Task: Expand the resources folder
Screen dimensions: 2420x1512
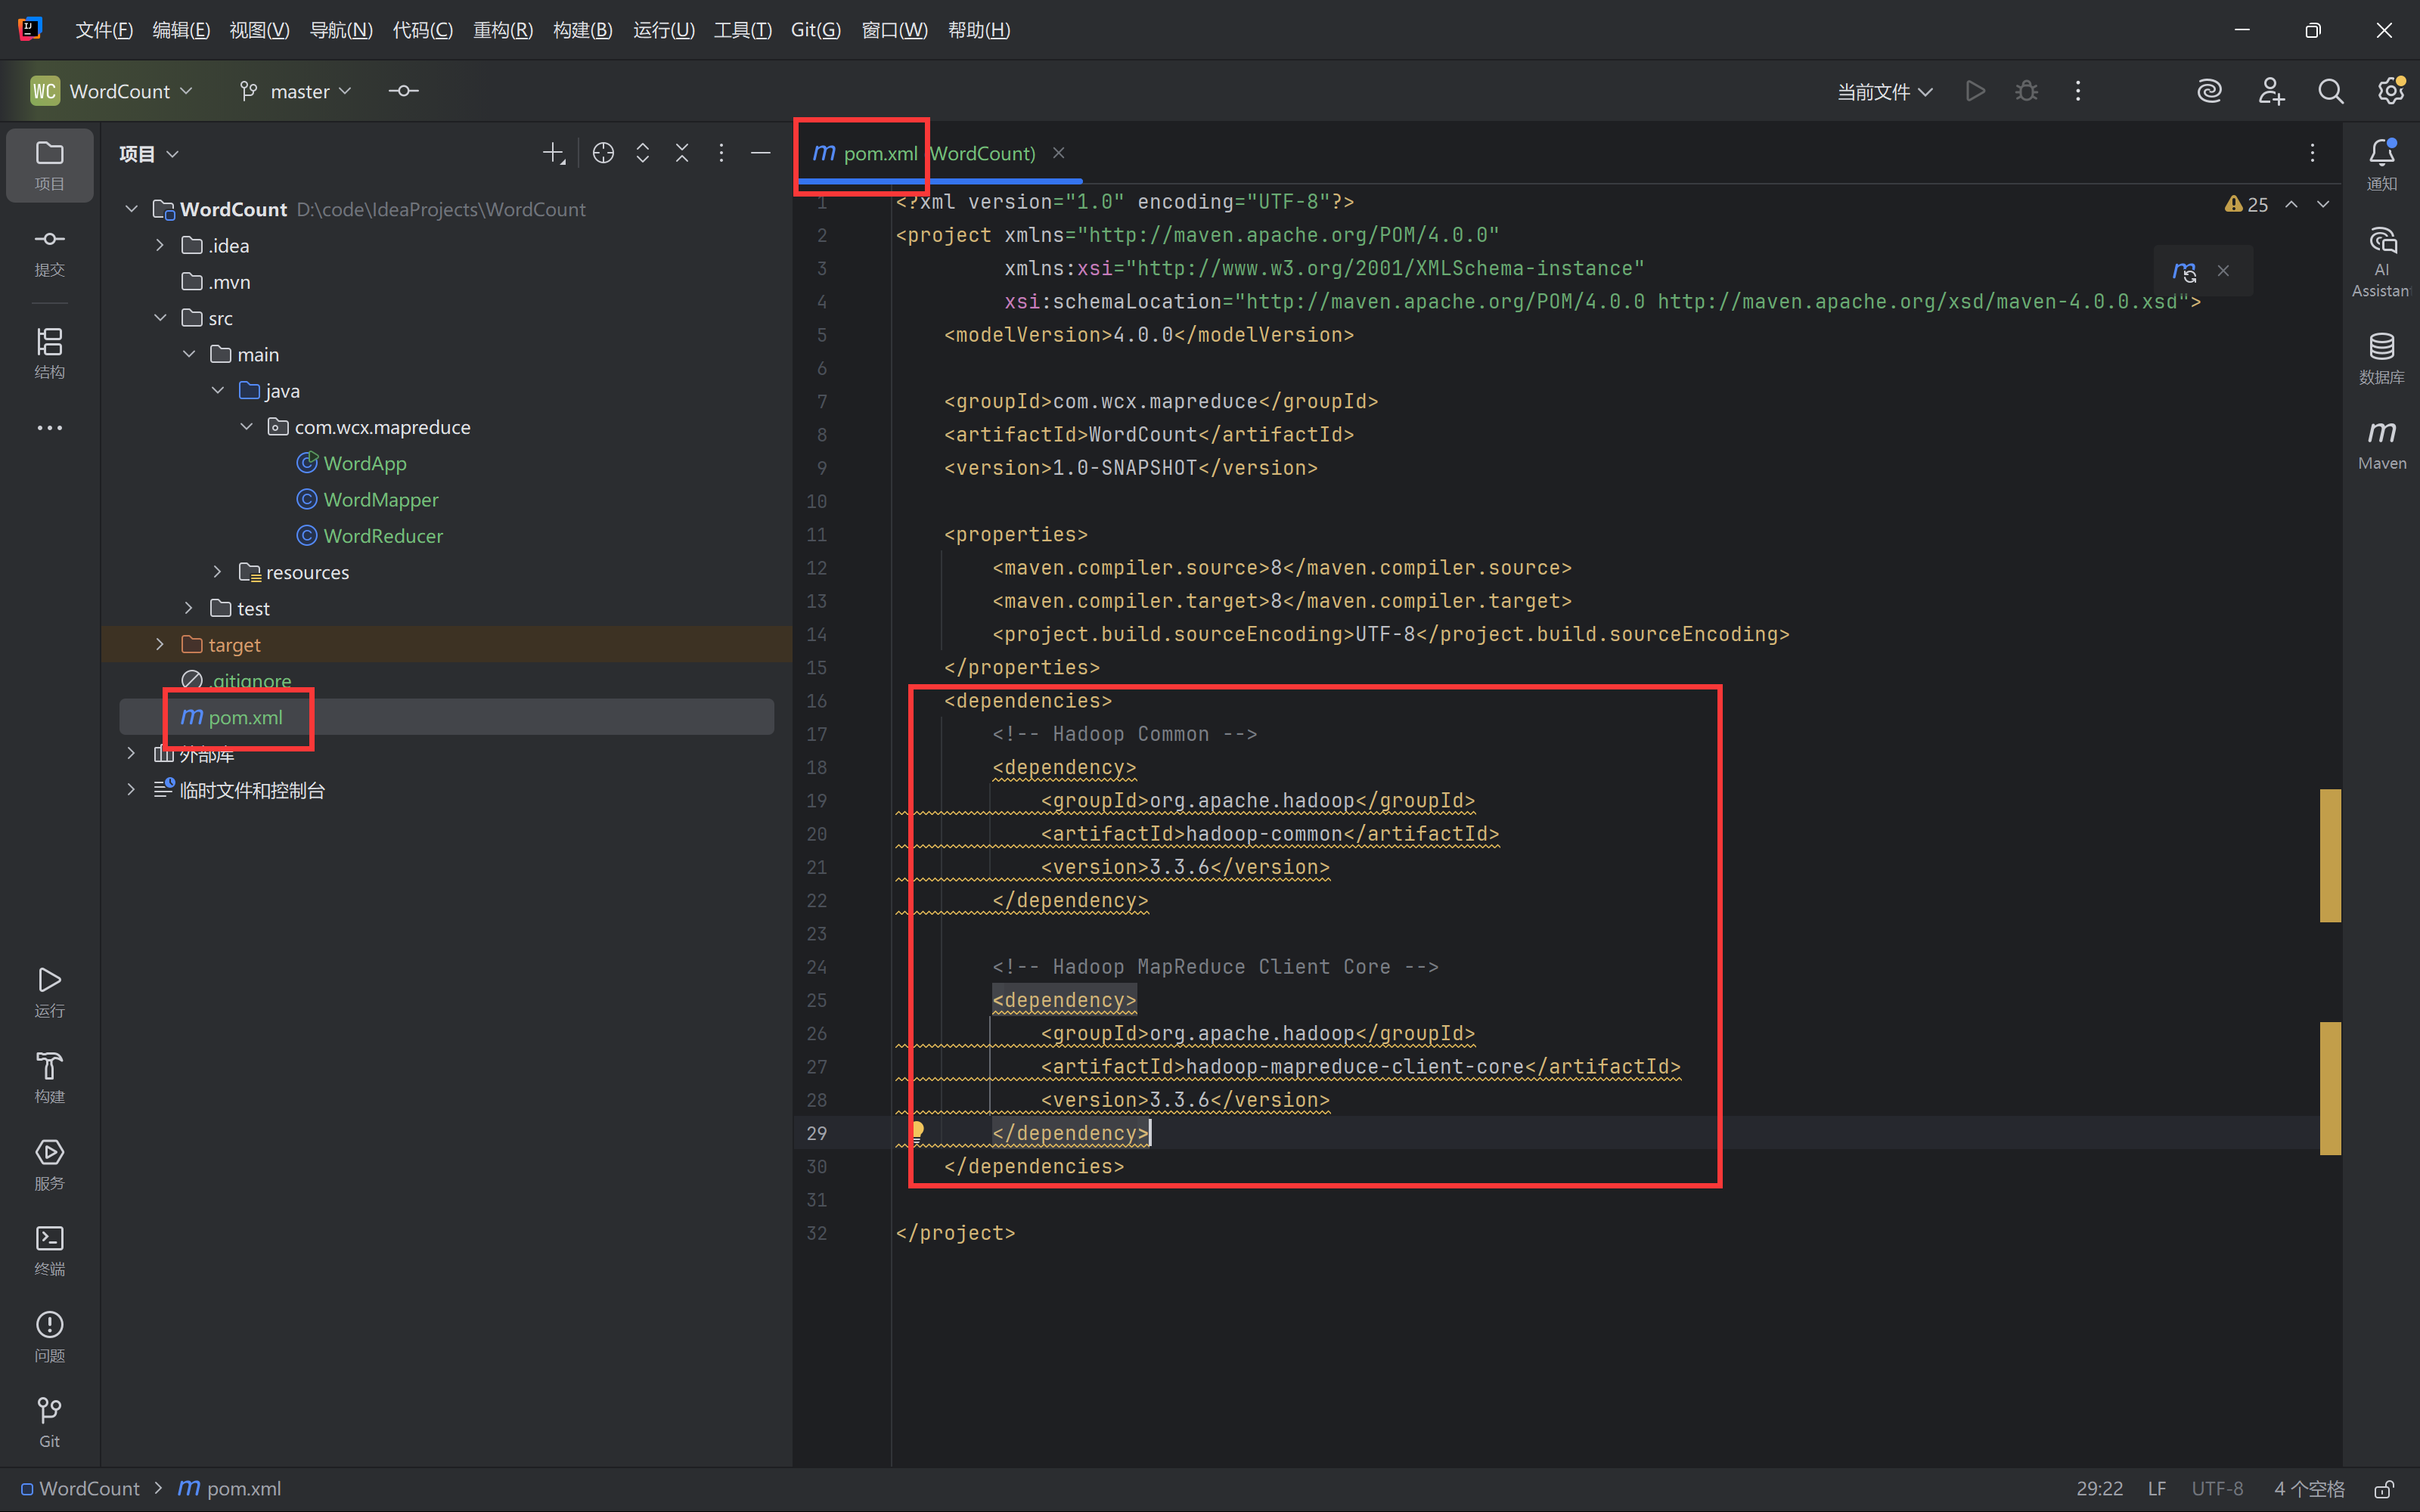Action: tap(218, 571)
